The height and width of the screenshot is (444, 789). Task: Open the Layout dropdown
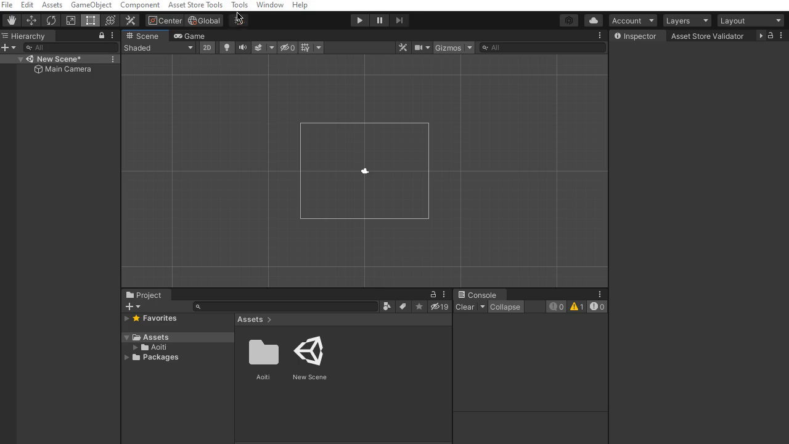pos(751,20)
